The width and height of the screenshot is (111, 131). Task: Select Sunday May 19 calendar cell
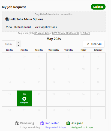tap(10, 98)
